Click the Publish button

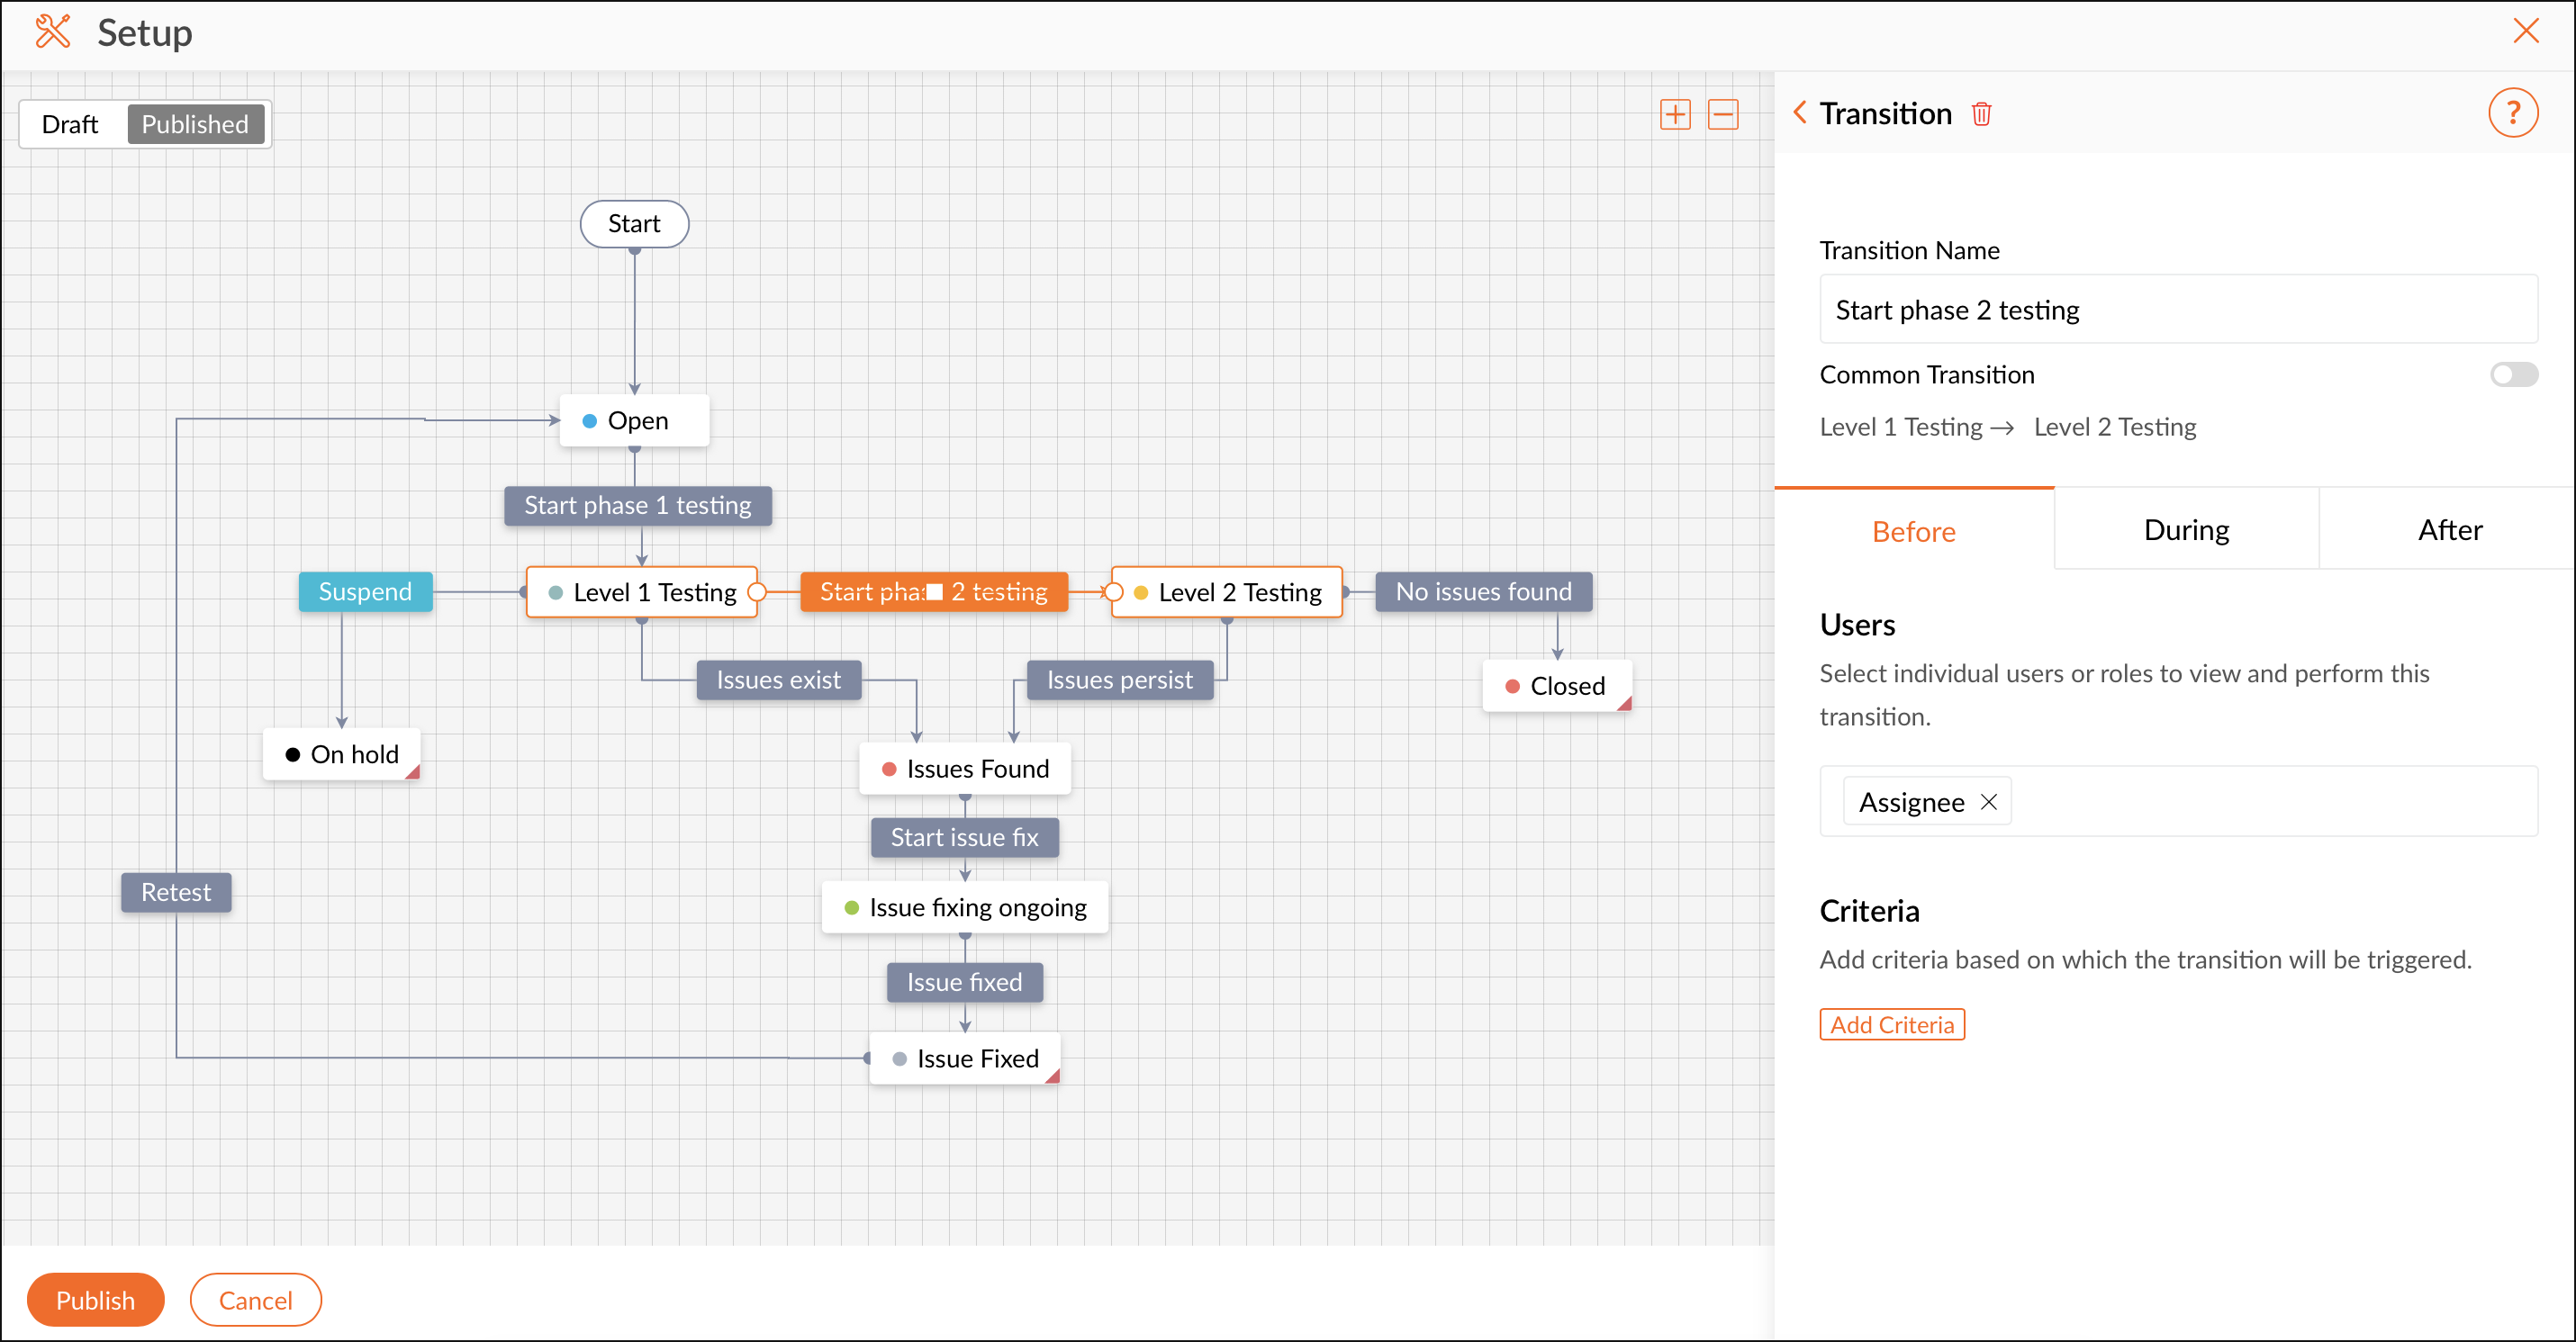pyautogui.click(x=95, y=1300)
